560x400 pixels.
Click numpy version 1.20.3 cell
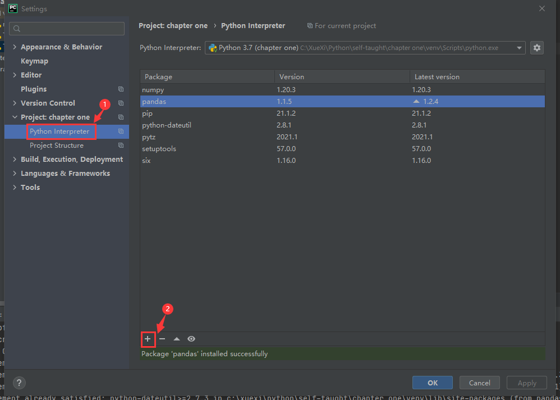click(286, 90)
